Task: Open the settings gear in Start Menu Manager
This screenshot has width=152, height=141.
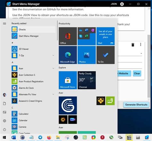Action: [x=122, y=4]
